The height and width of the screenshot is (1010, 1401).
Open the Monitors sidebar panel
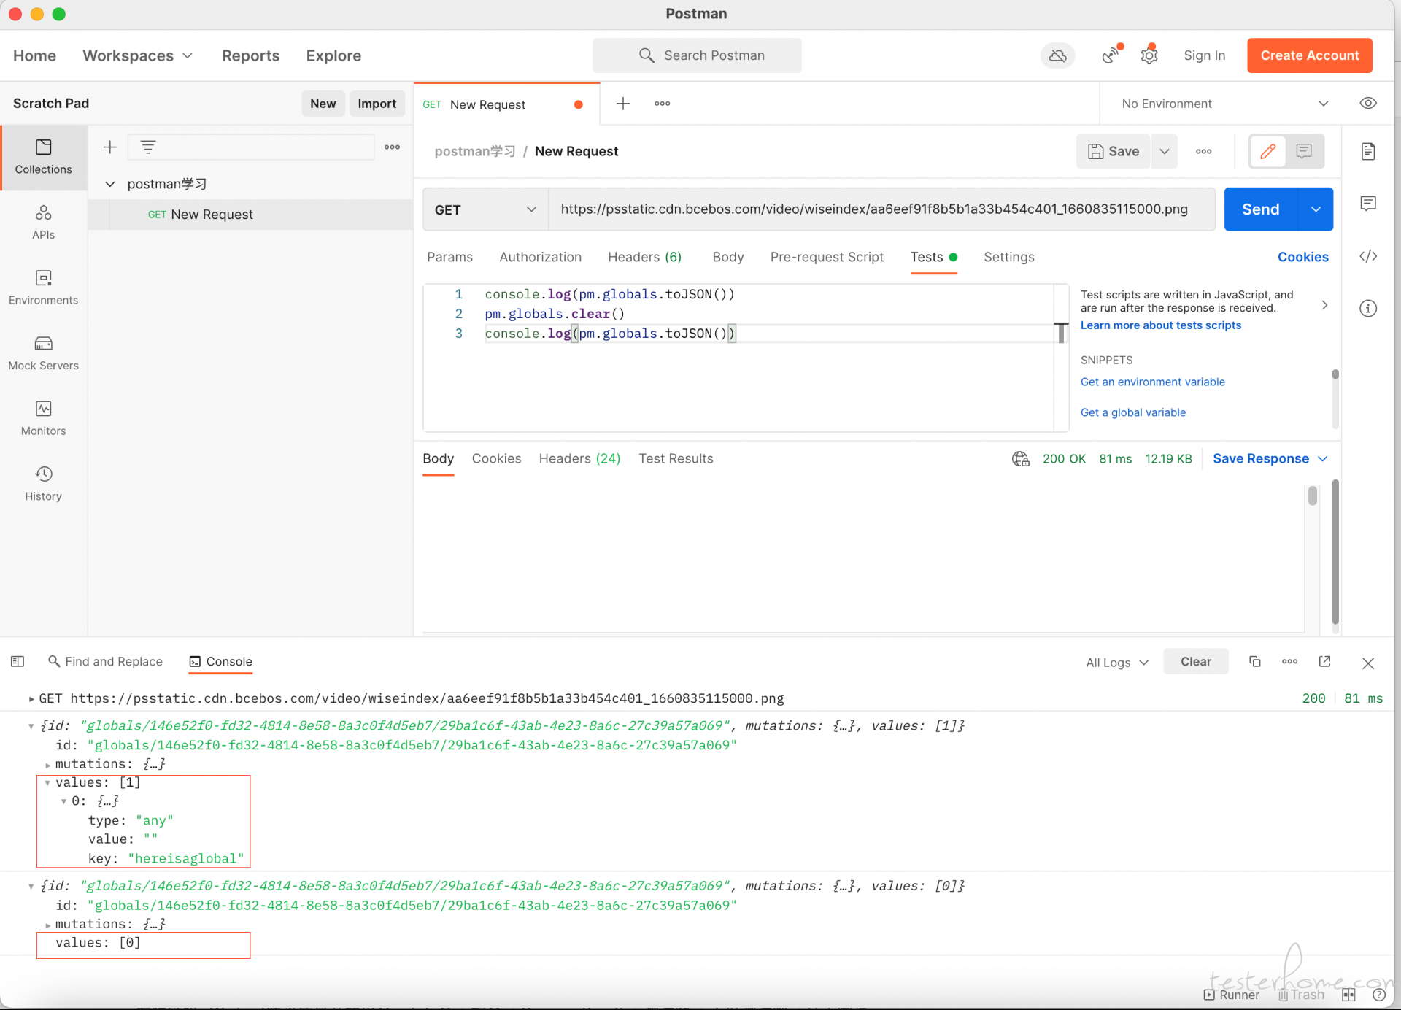(x=44, y=419)
